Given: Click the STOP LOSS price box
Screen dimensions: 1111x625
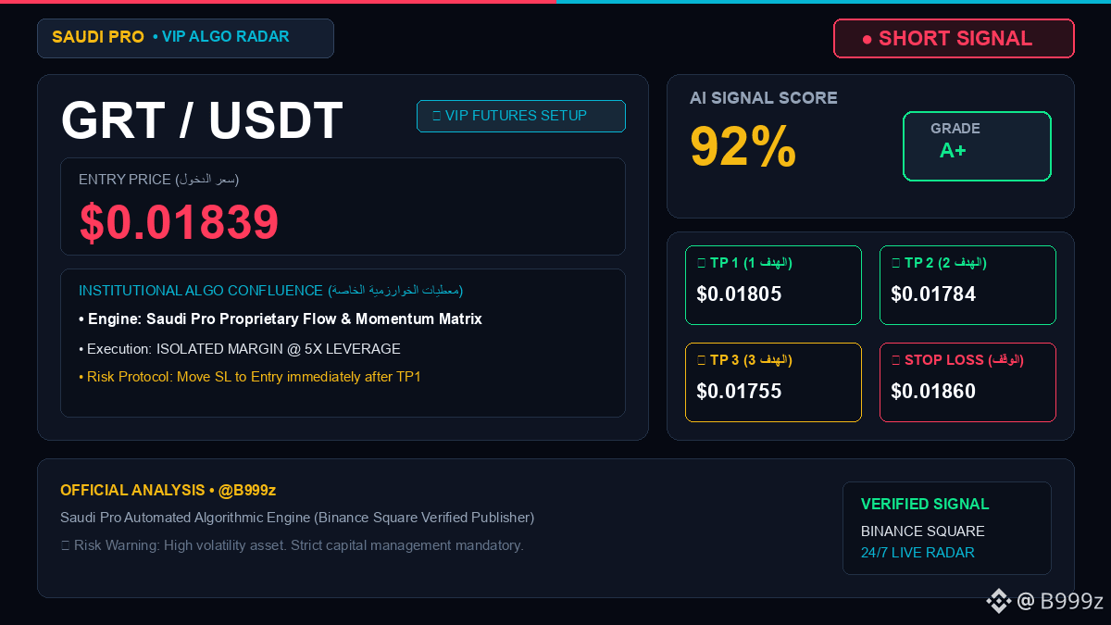Looking at the screenshot, I should (x=967, y=382).
